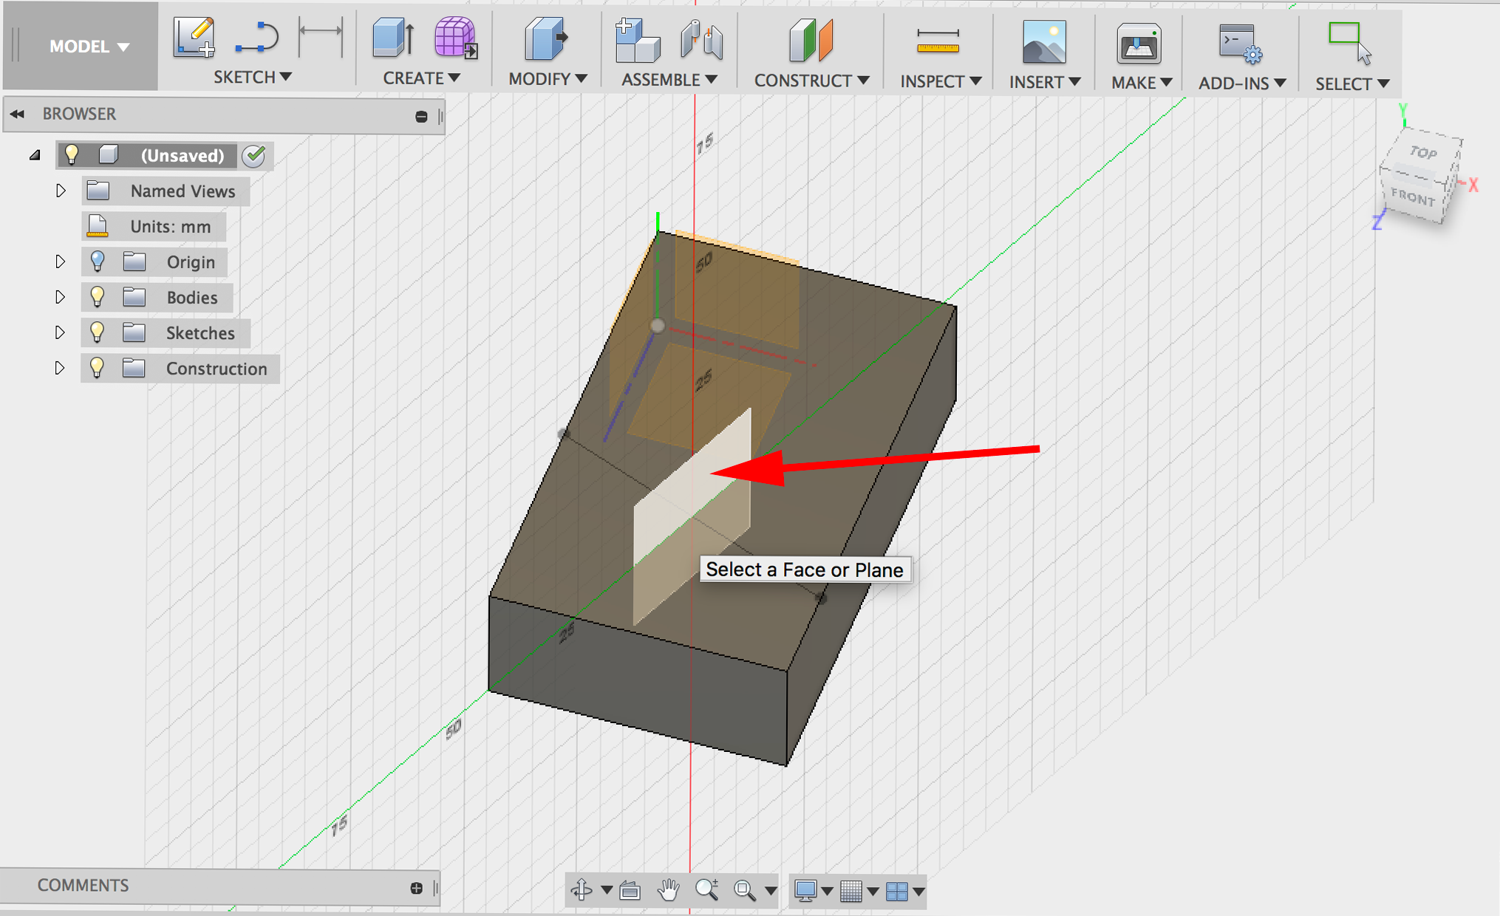
Task: Open the CONSTRUCT menu
Action: pyautogui.click(x=811, y=80)
